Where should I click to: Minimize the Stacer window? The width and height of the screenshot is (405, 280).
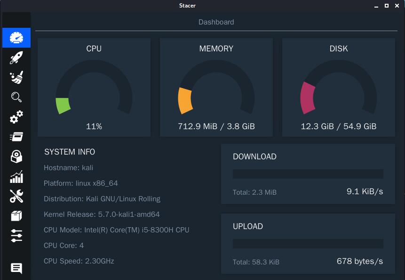376,6
